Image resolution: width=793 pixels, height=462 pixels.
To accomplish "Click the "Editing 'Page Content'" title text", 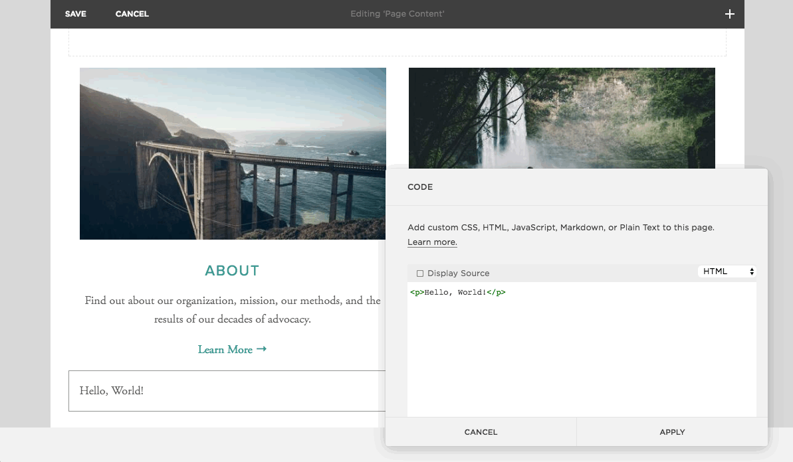I will 397,14.
